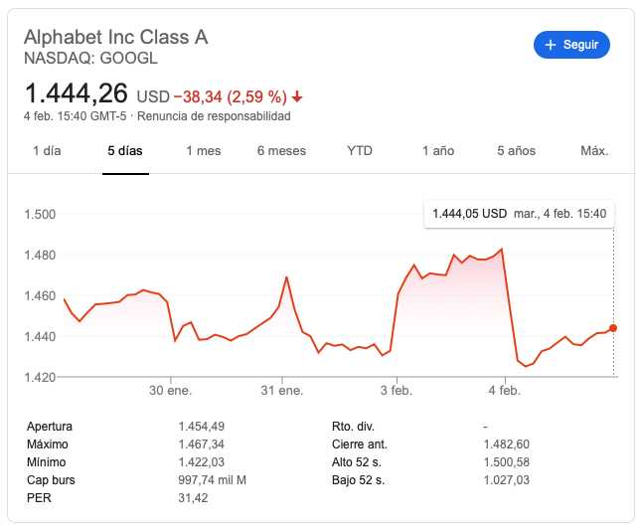Switch to 1 mes range
Image resolution: width=642 pixels, height=531 pixels.
204,151
